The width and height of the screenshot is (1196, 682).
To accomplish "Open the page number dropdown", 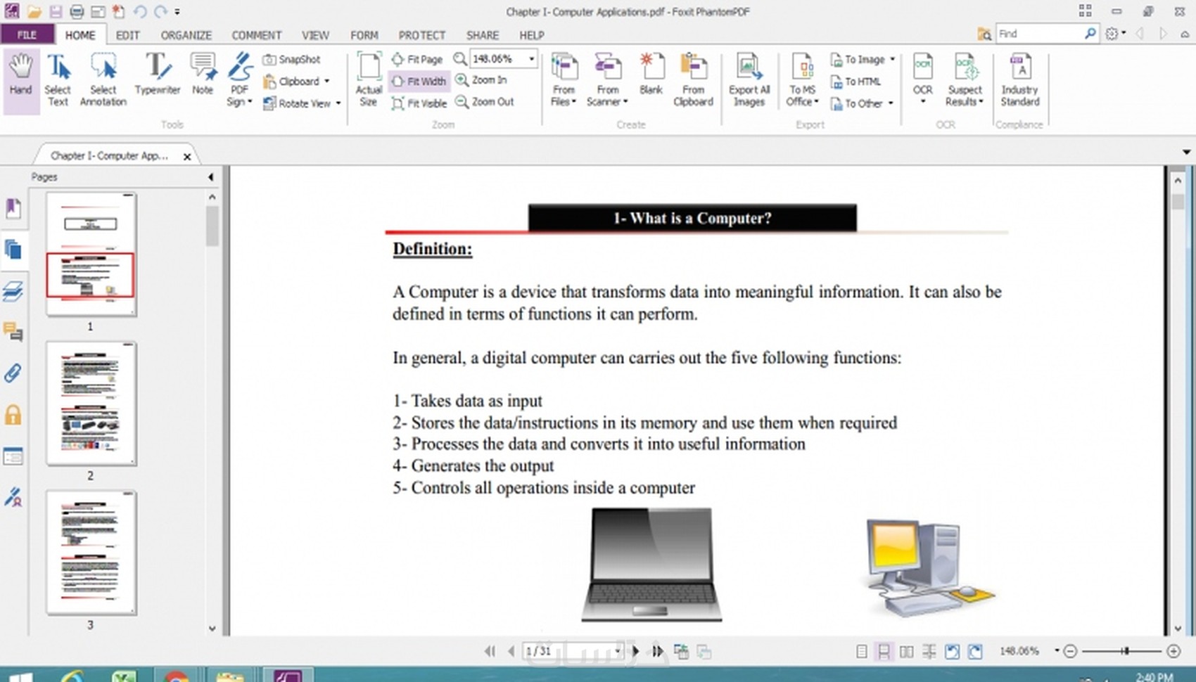I will coord(617,651).
